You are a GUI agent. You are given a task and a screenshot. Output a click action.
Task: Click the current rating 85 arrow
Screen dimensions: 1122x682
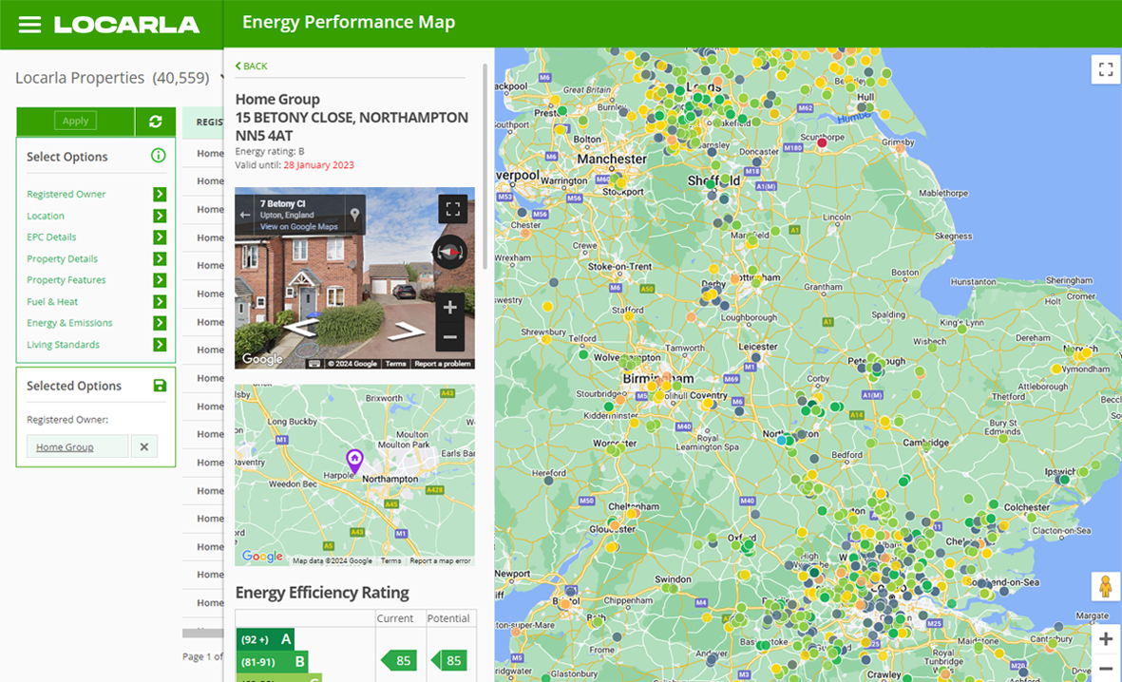click(x=399, y=660)
